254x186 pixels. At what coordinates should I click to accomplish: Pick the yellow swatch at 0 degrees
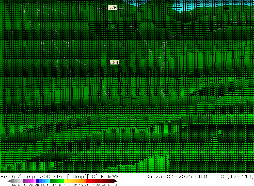66,181
